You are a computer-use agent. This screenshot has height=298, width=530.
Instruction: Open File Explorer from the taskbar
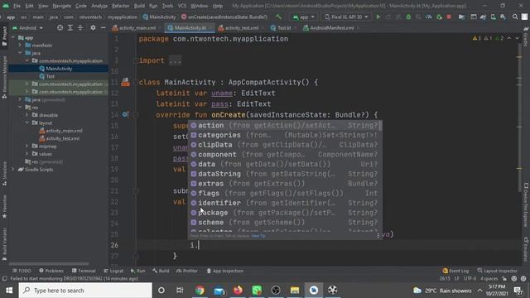tap(295, 291)
